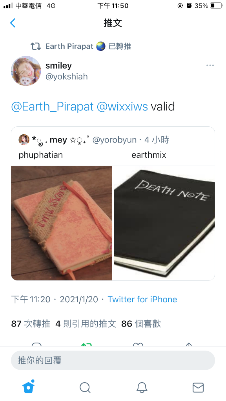View the 4 quoted tweets
This screenshot has width=226, height=401.
86,324
